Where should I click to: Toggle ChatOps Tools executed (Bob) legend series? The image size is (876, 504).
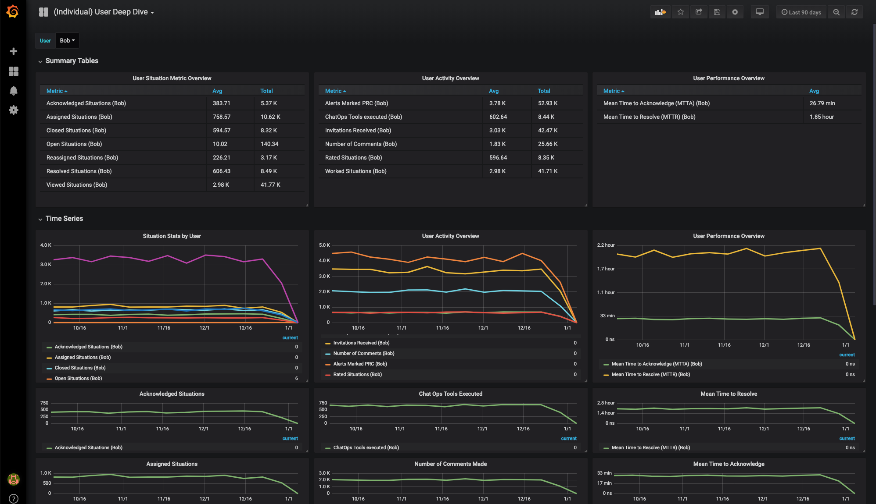tap(366, 447)
